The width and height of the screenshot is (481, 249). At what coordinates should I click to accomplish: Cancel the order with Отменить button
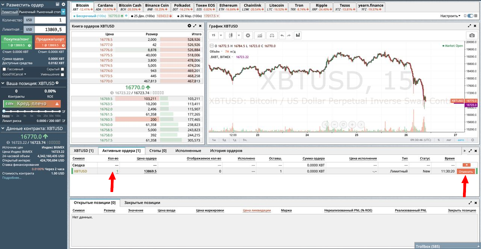coord(466,171)
